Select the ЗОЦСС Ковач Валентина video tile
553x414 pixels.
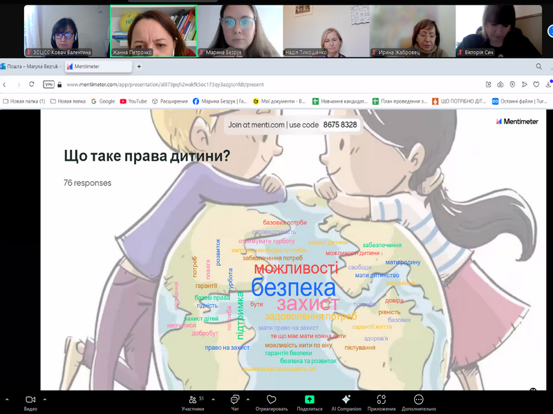point(67,31)
